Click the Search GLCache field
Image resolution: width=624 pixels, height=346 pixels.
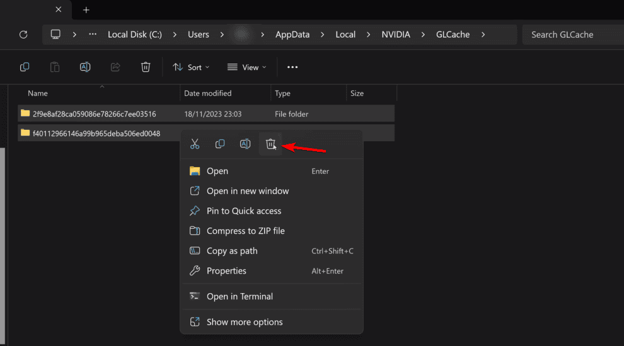(x=573, y=35)
